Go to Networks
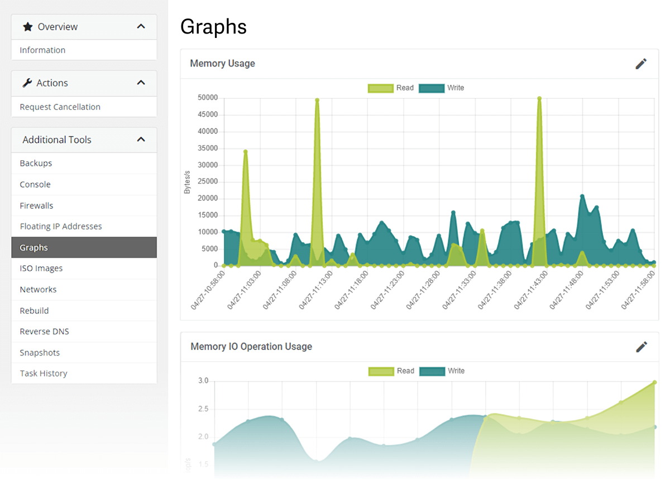Screen dimensions: 670x480 (84, 290)
